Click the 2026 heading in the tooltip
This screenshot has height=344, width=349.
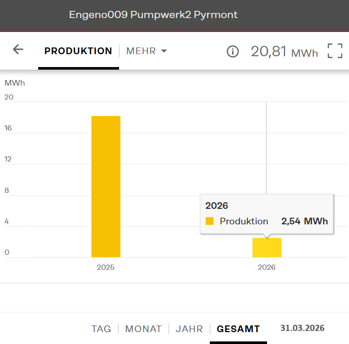217,206
